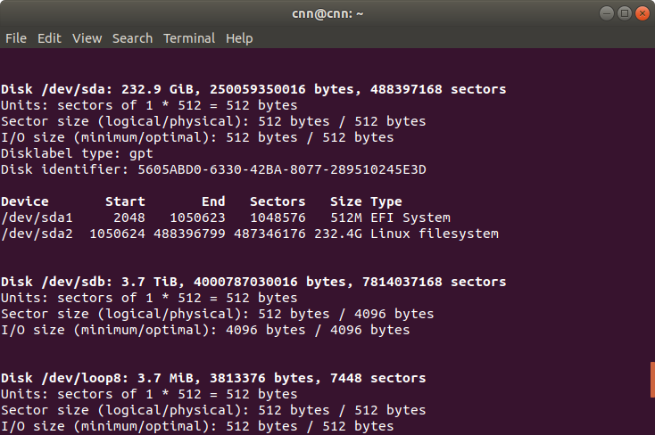Click the Disk identifier line

point(213,169)
